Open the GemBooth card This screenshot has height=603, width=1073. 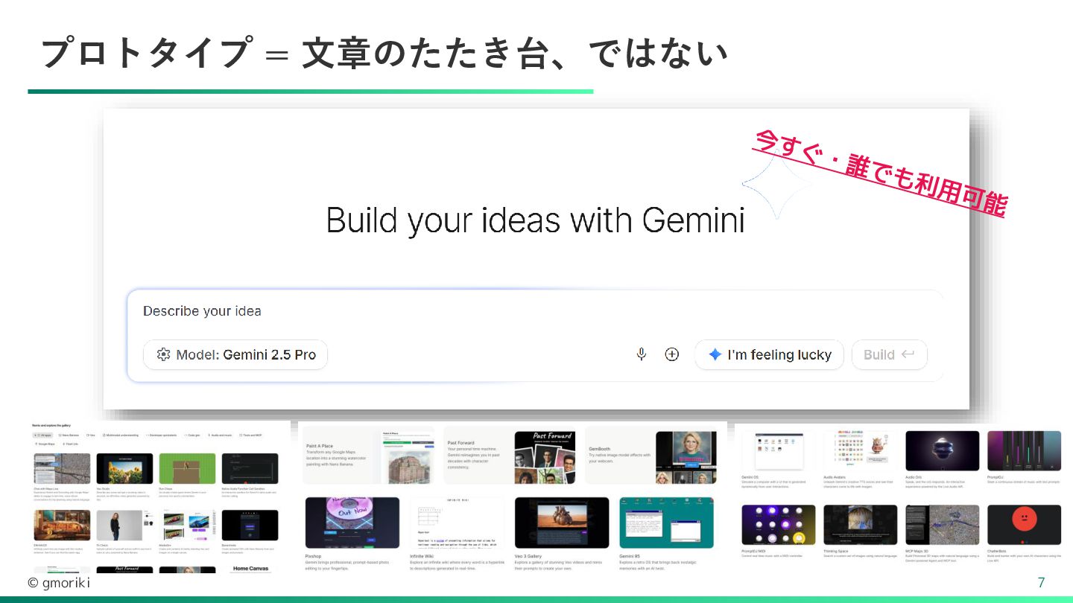650,455
